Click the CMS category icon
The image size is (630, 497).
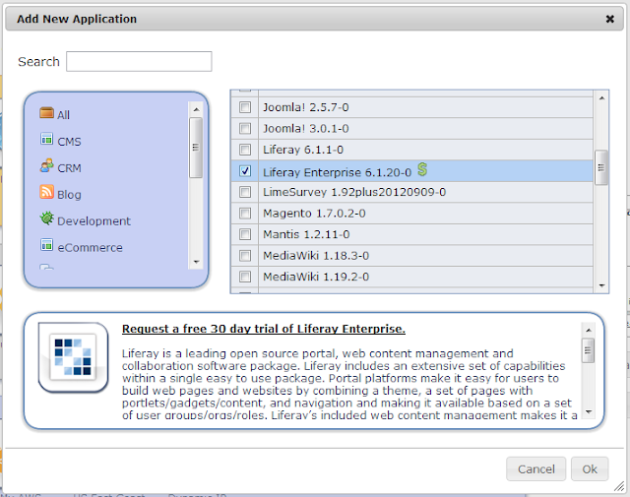click(x=46, y=139)
